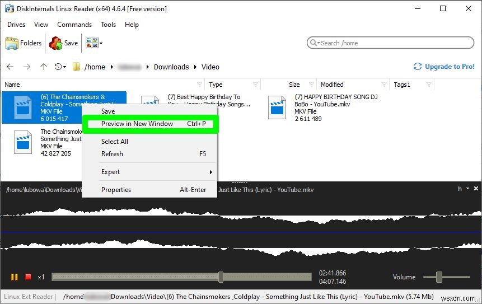Select the 42 827 205 MKV file icon
Image resolution: width=482 pixels, height=304 pixels.
click(23, 142)
